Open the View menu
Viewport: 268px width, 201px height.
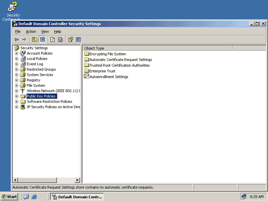(45, 32)
